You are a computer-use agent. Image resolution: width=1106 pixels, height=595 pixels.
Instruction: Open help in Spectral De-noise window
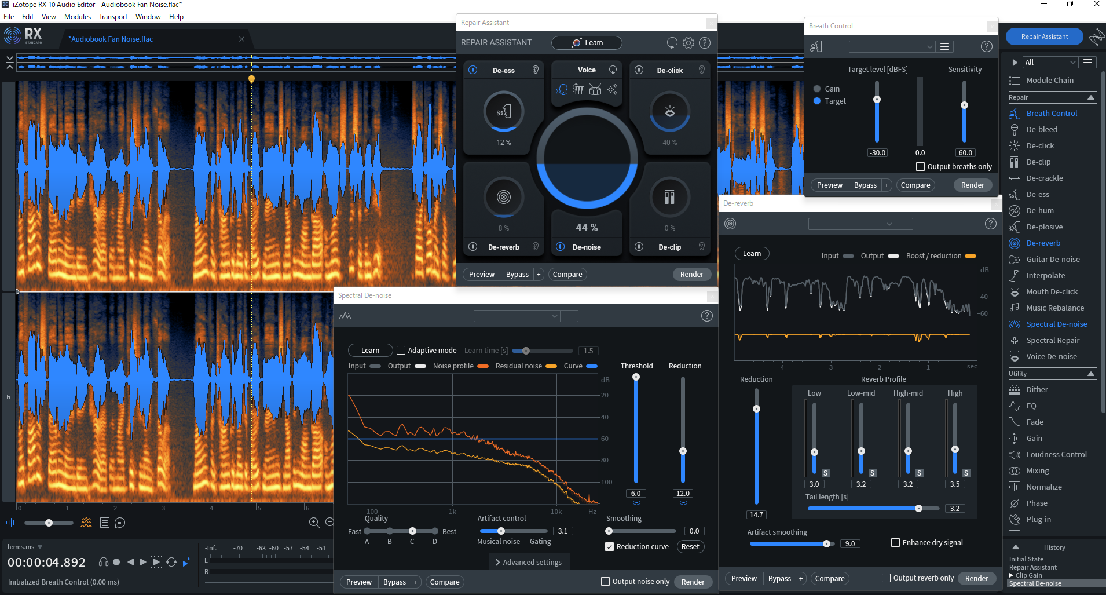pos(706,316)
